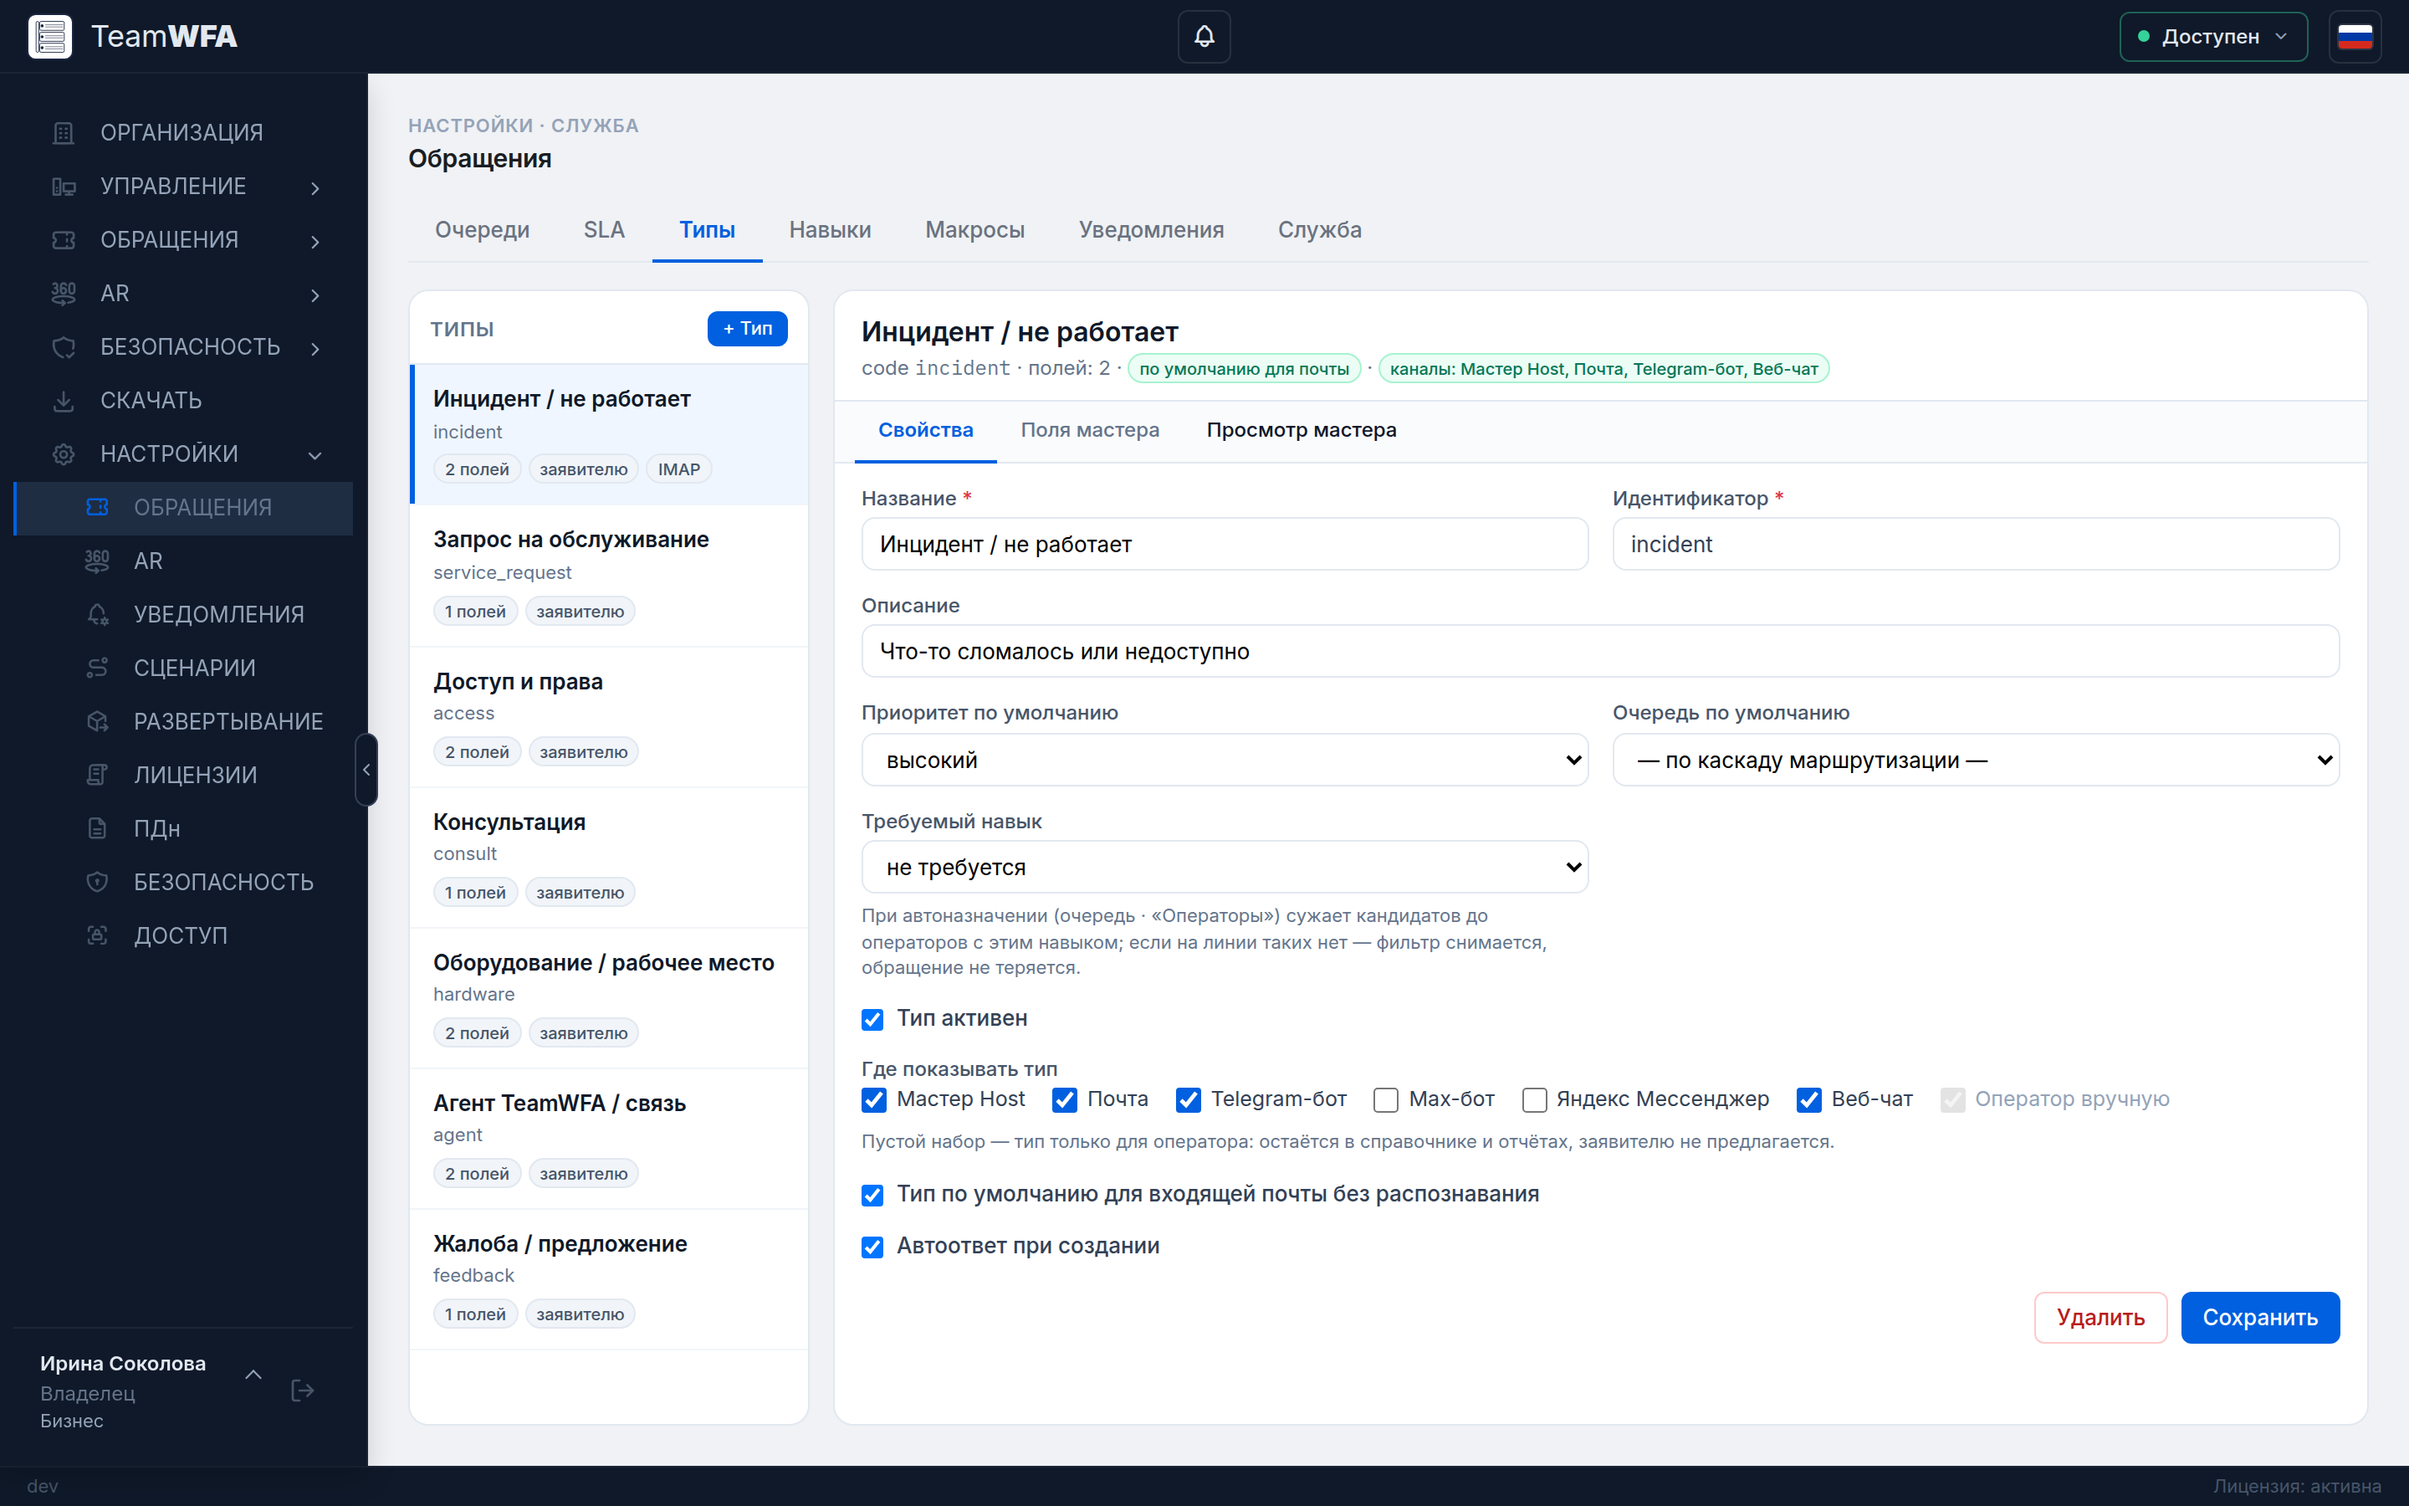Viewport: 2409px width, 1506px height.
Task: Click the Описание input field
Action: point(1601,652)
